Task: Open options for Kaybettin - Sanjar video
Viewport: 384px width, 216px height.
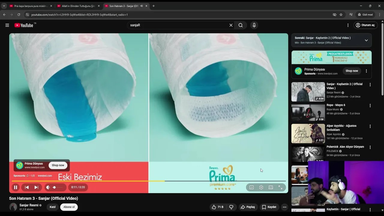Action: point(370,210)
